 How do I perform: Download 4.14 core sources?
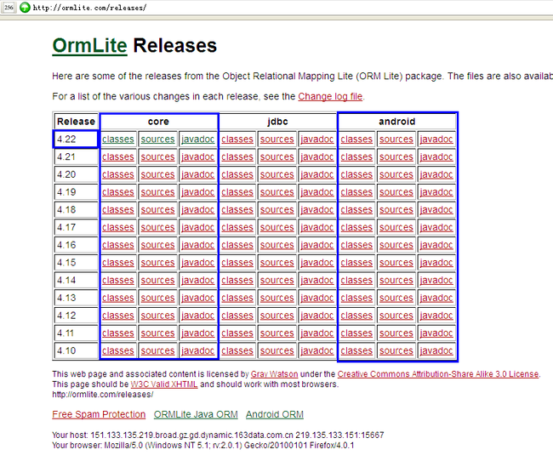157,281
